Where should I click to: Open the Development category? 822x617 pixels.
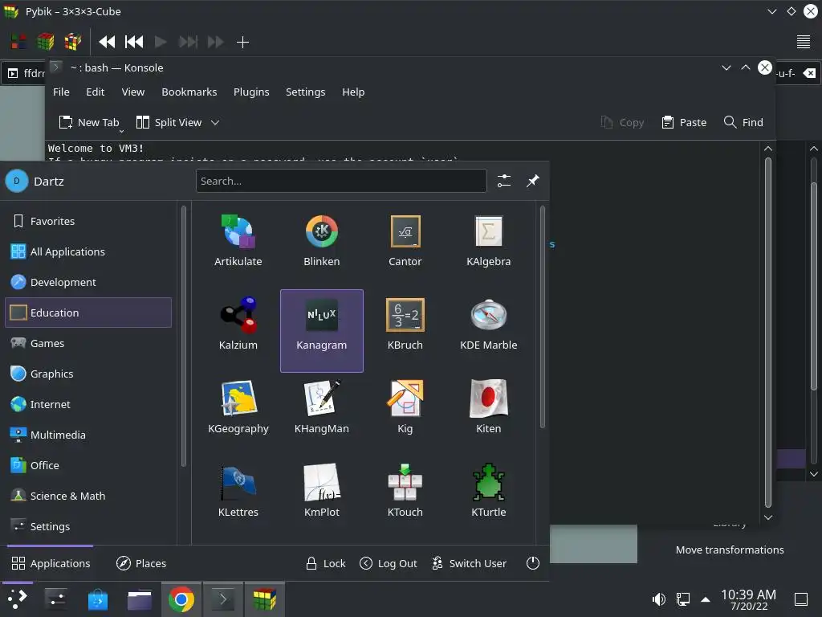click(88, 282)
